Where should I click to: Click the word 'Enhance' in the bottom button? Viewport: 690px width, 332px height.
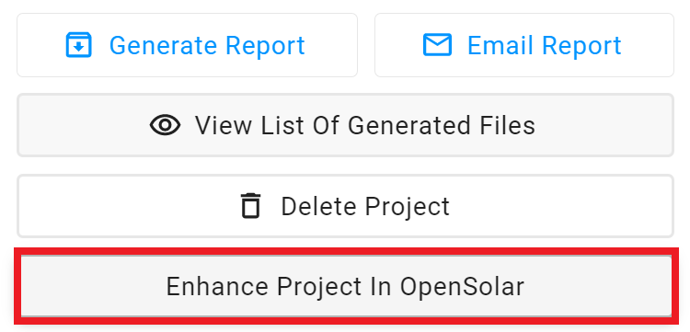click(217, 287)
